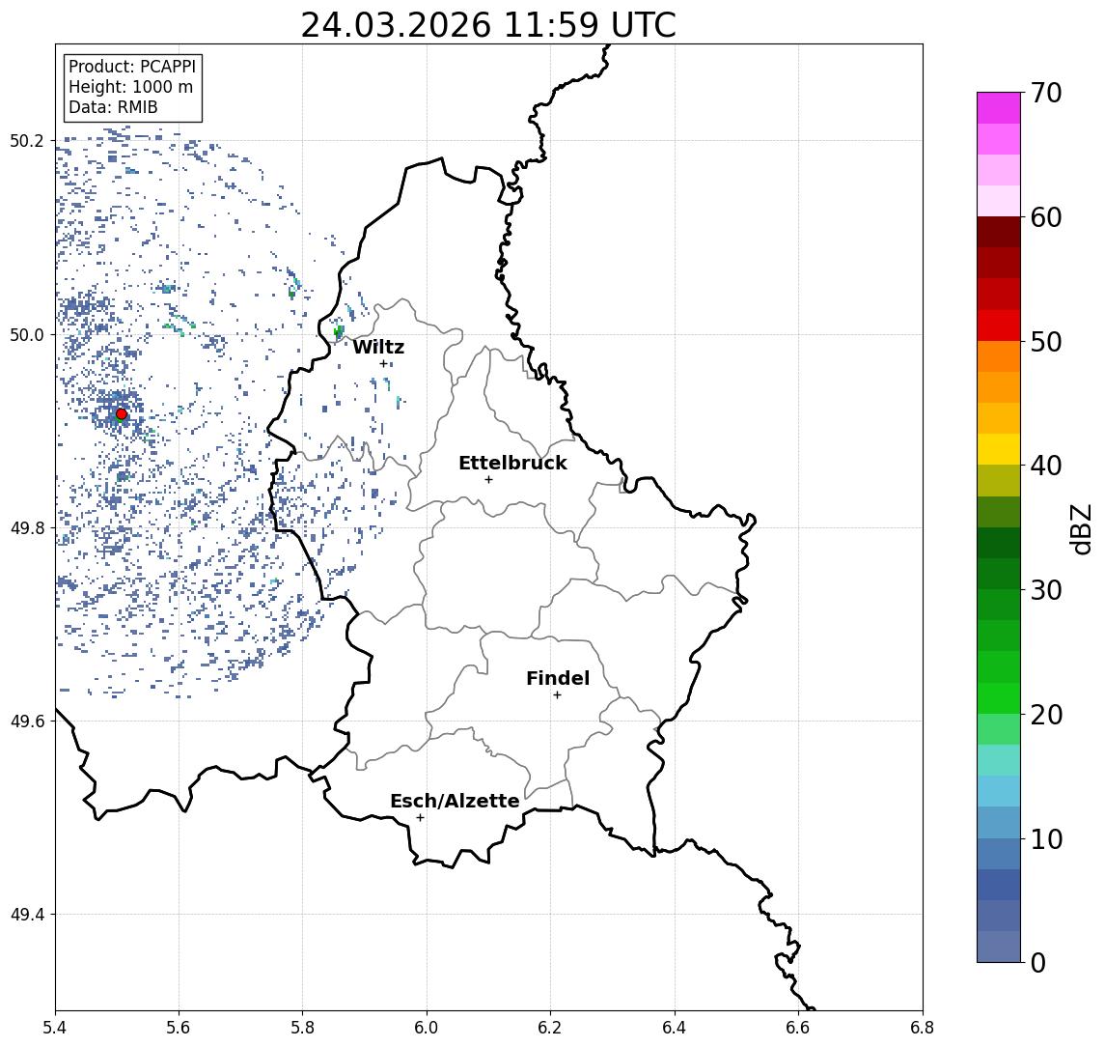1105x1047 pixels.
Task: Click the latitude tick label '50.2'
Action: (27, 140)
